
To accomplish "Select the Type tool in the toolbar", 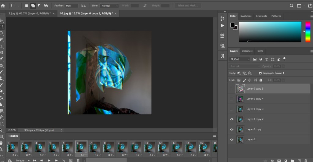I will tap(2, 124).
